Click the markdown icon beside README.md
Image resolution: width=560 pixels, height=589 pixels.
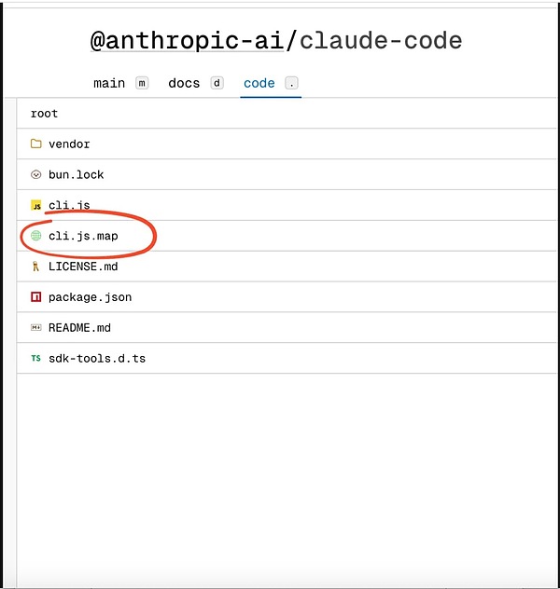point(36,328)
